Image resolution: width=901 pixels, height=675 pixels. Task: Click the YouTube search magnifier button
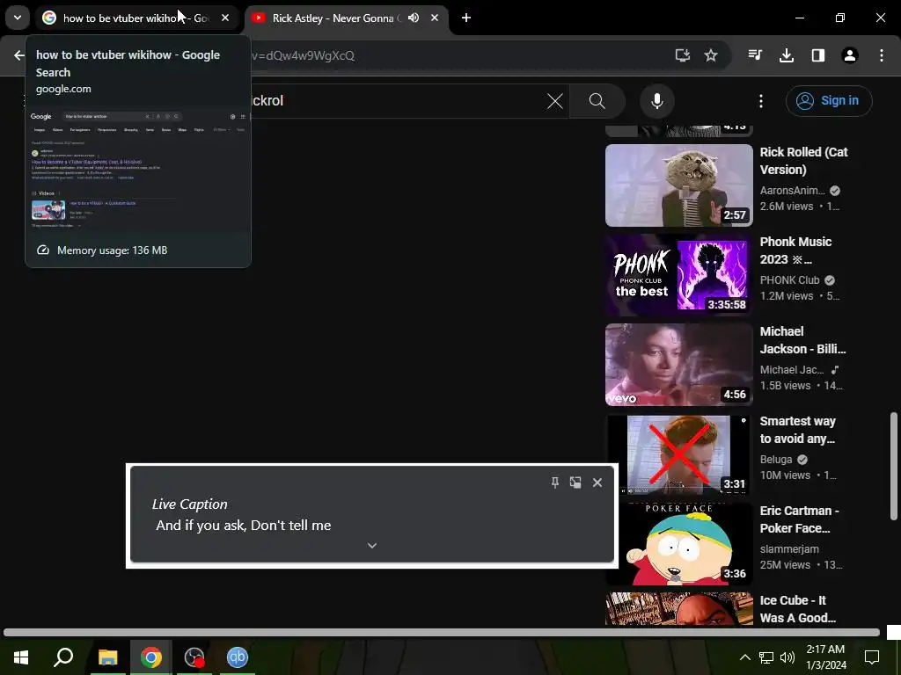click(x=597, y=101)
